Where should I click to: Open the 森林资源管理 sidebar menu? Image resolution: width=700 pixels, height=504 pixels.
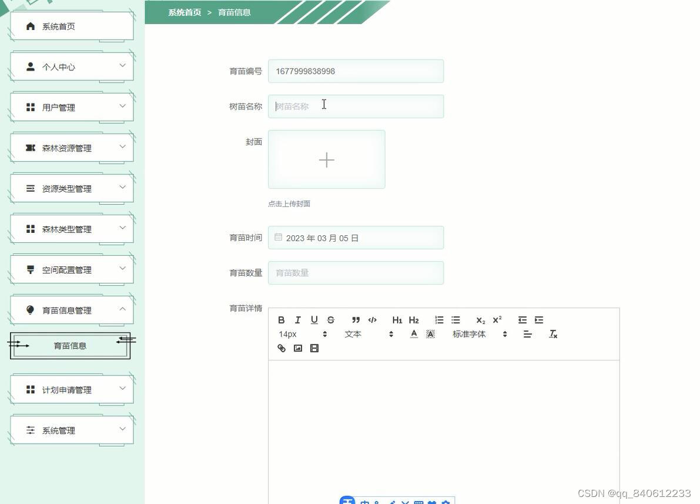(72, 148)
